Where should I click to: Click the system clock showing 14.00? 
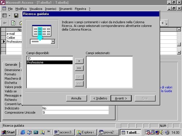[x=175, y=132]
